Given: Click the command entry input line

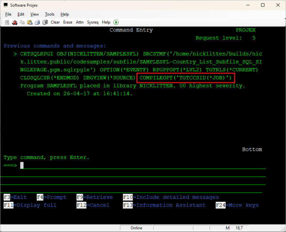Looking at the screenshot, I should 143,166.
